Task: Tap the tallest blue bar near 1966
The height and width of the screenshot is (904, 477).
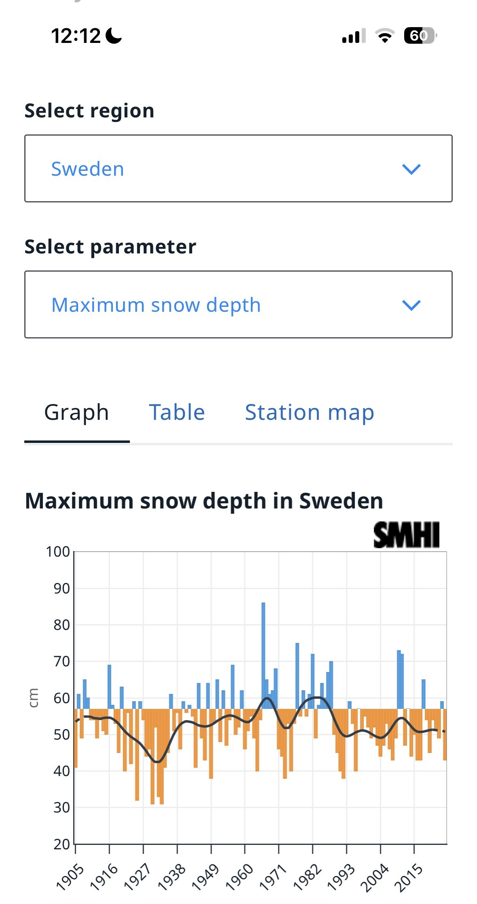Action: (263, 655)
